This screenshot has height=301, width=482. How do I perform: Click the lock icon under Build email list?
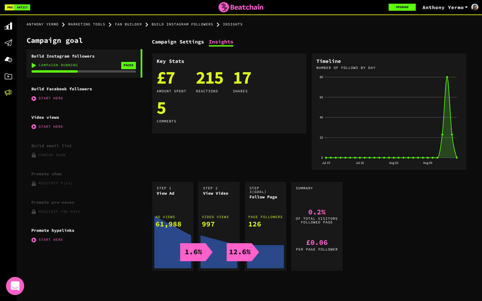(34, 155)
